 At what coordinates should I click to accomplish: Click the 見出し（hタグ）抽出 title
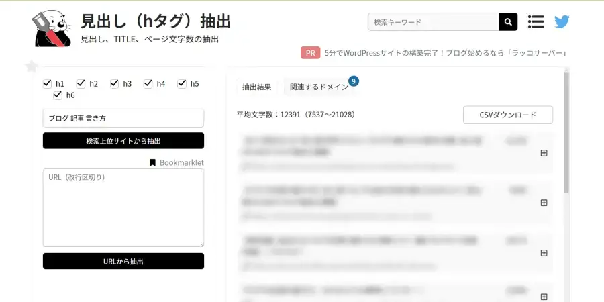pyautogui.click(x=156, y=21)
